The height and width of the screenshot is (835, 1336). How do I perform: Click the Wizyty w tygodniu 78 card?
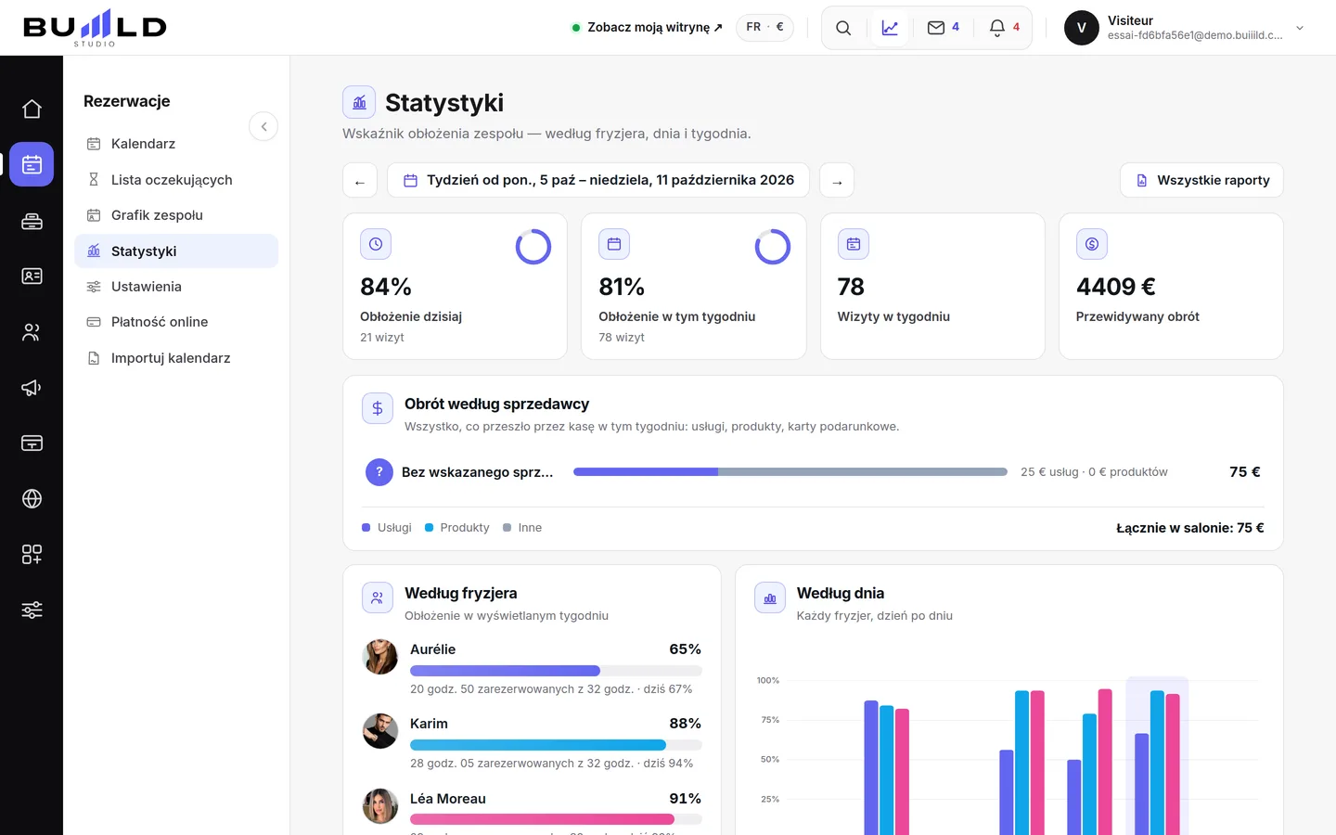point(932,287)
